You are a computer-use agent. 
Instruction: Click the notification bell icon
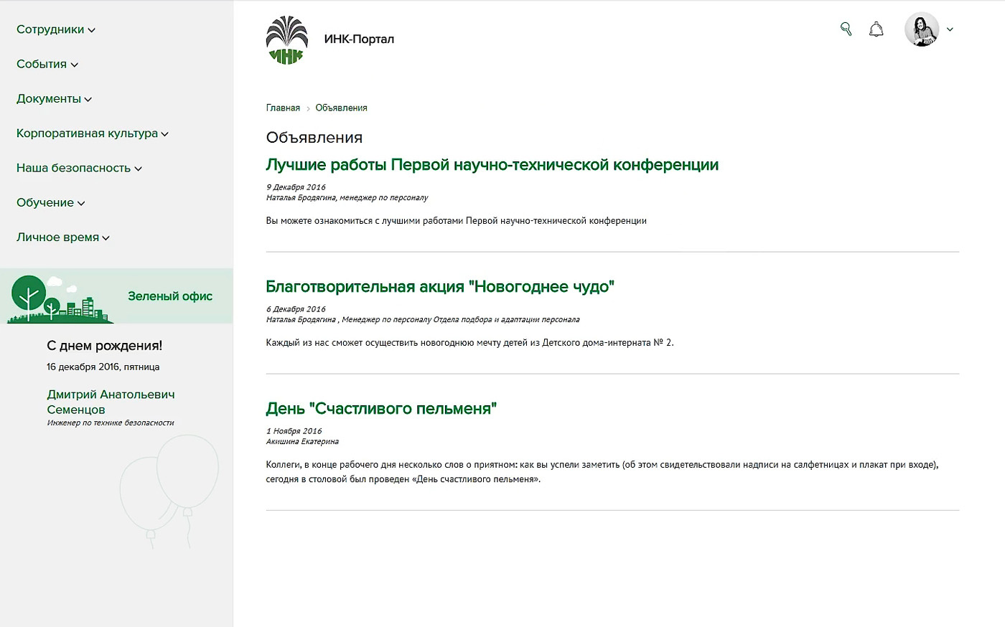coord(877,29)
